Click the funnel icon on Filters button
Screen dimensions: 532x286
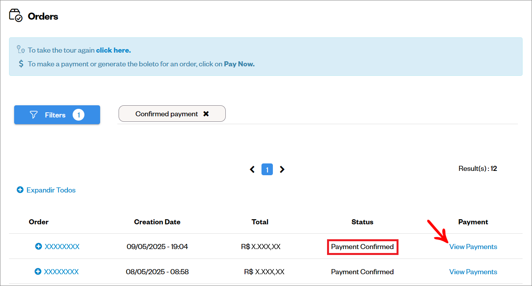pyautogui.click(x=34, y=115)
